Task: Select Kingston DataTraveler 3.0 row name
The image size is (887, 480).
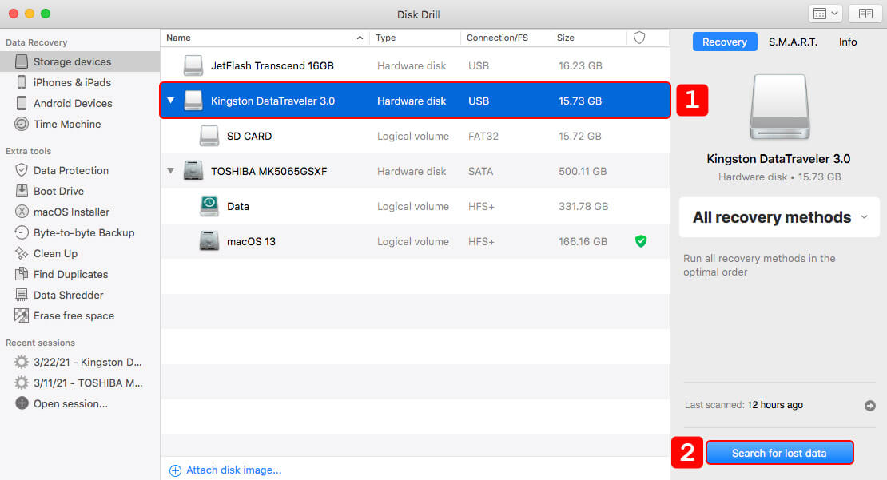Action: tap(272, 101)
